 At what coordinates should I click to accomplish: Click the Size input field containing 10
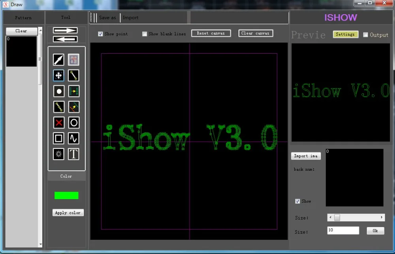coord(343,230)
